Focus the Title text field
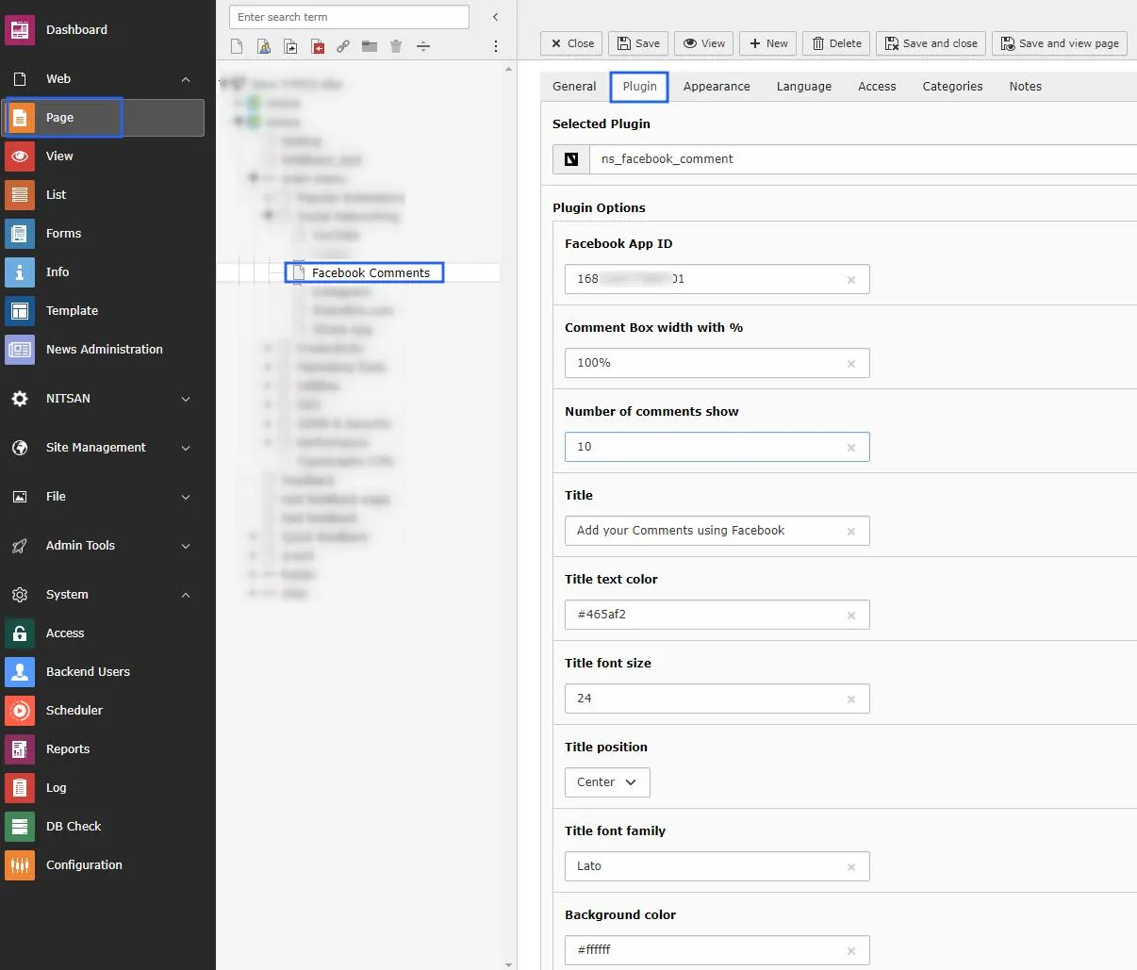 (x=717, y=531)
